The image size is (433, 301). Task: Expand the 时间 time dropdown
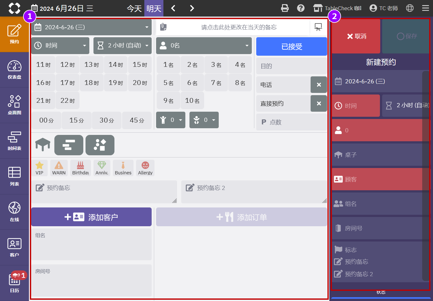(x=60, y=45)
